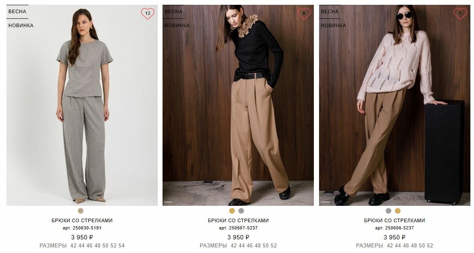Select size 42 for article 250607-5237

tap(234, 245)
